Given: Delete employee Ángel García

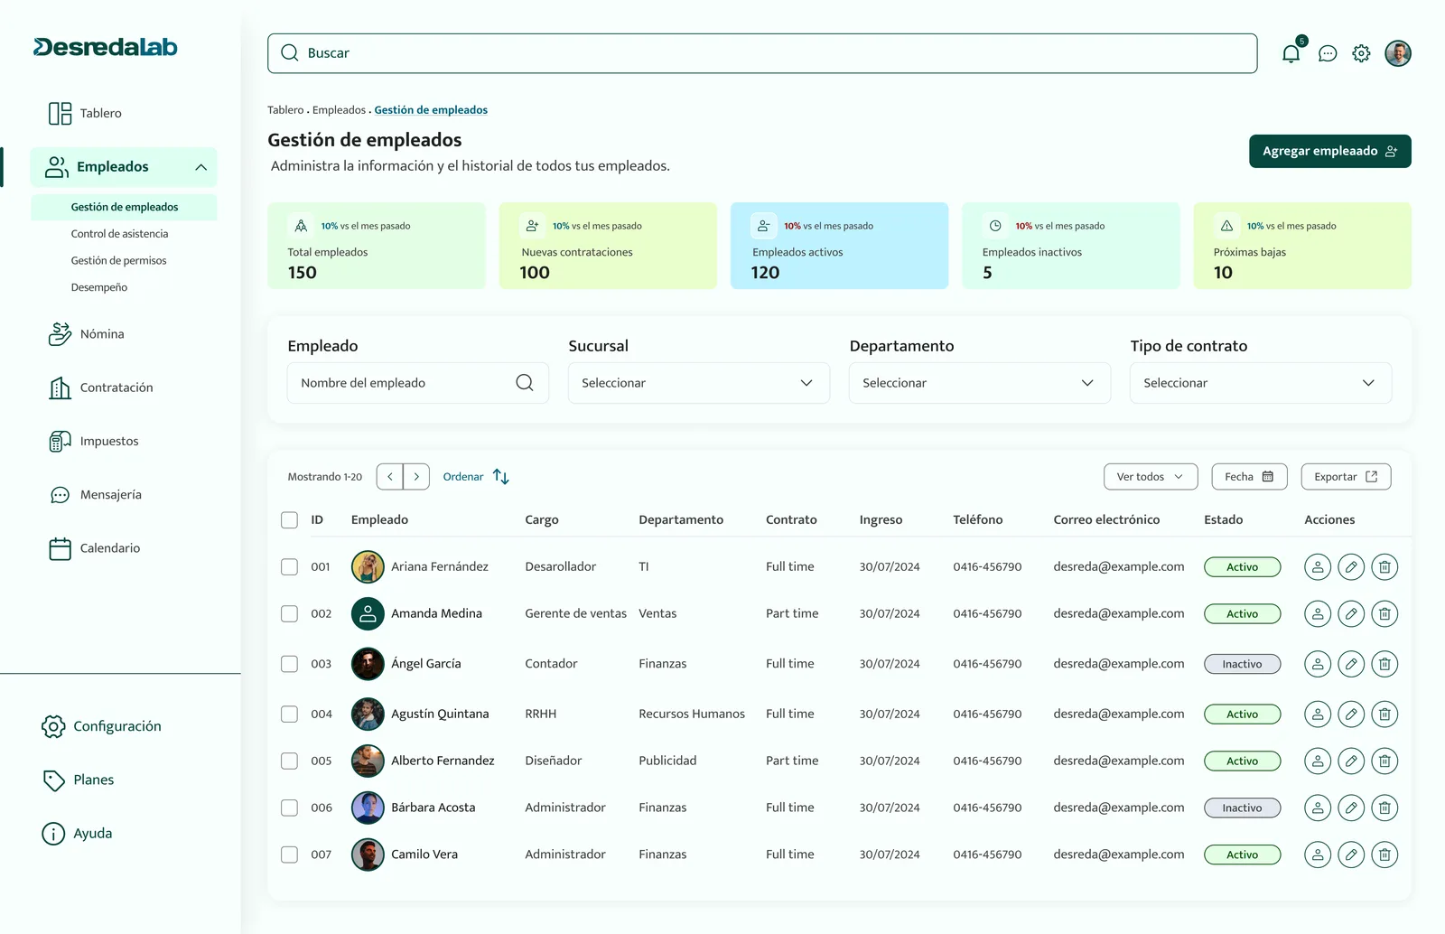Looking at the screenshot, I should pyautogui.click(x=1384, y=664).
